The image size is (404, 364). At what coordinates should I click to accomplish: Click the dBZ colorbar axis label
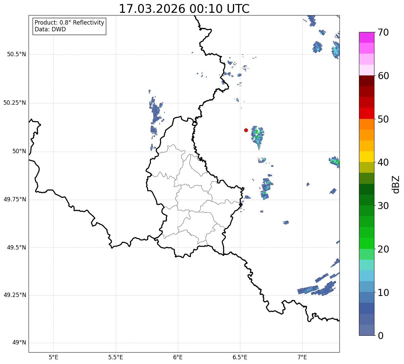point(396,184)
